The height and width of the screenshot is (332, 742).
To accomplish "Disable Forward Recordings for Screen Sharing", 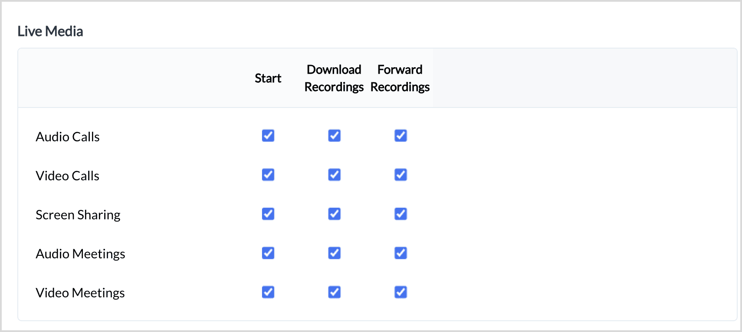I will pyautogui.click(x=401, y=214).
